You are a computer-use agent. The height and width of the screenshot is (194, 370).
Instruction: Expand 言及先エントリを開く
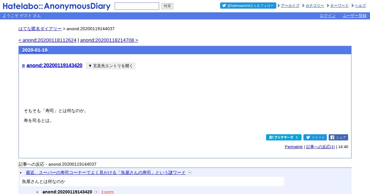(111, 66)
